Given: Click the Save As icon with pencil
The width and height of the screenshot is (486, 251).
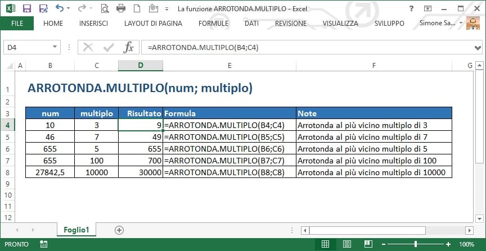Looking at the screenshot, I should [43, 8].
